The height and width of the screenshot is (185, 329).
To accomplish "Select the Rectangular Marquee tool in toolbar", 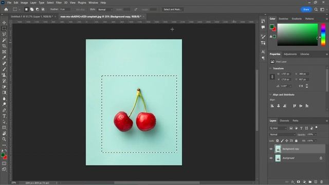I will coord(4,28).
